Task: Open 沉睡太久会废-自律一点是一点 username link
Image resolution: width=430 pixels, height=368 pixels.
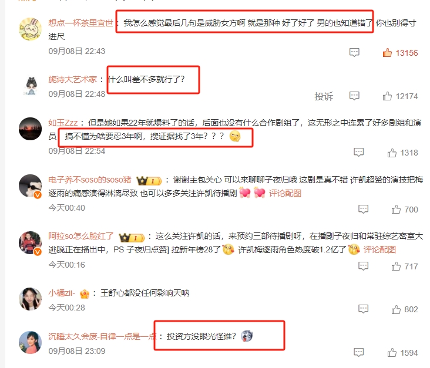Action: pyautogui.click(x=102, y=336)
